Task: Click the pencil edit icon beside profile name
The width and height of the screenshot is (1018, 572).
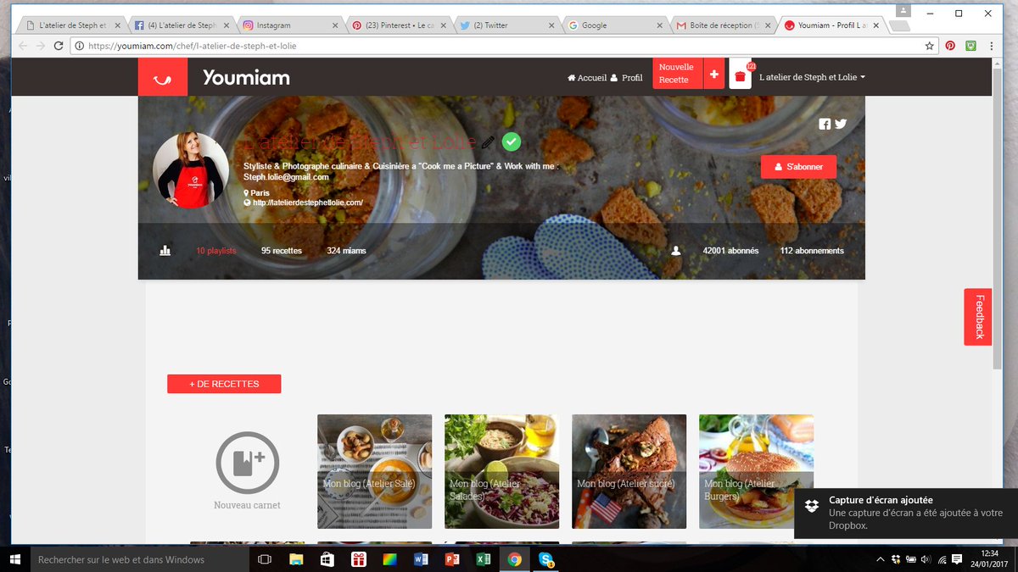Action: 488,142
